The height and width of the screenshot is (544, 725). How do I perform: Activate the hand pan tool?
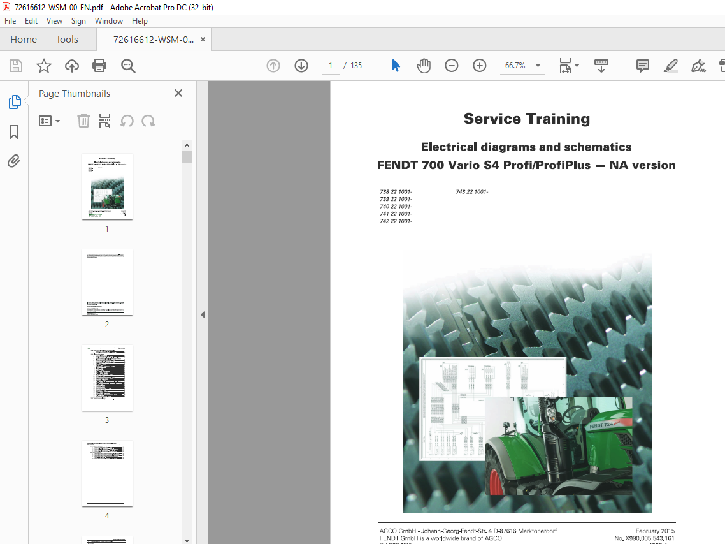(x=424, y=66)
